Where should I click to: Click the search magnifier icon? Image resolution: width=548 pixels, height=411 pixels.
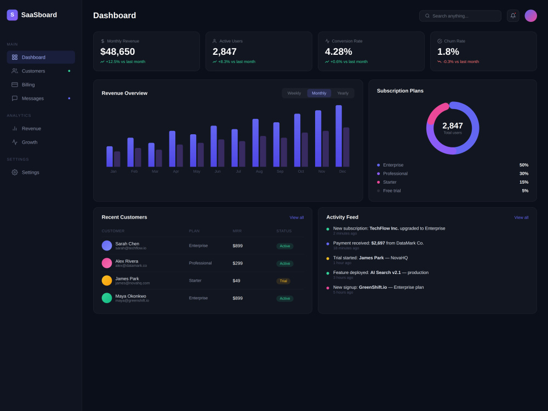tap(427, 16)
